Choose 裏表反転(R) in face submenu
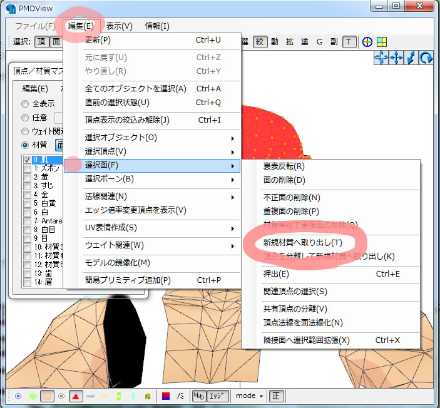 pos(331,166)
